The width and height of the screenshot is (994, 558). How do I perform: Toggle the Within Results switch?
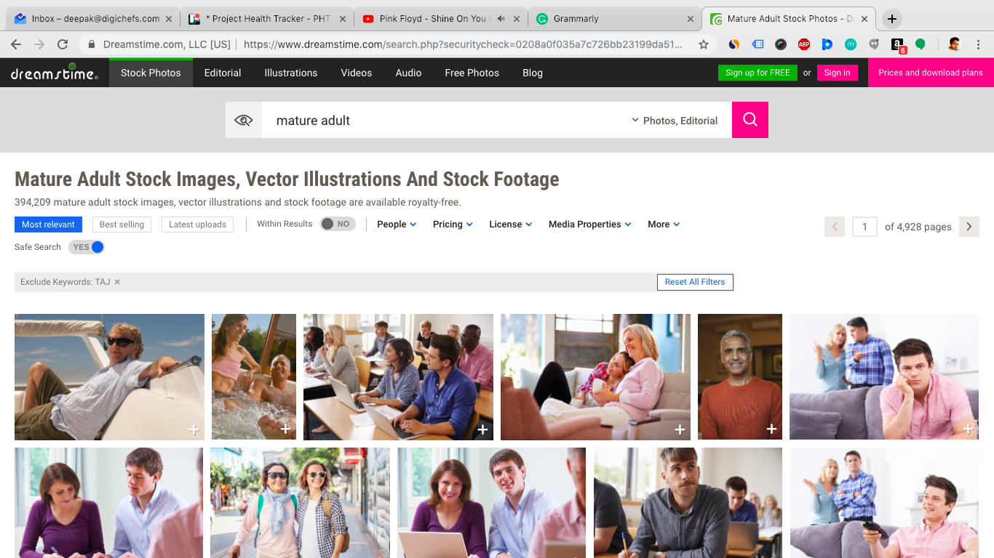(337, 225)
